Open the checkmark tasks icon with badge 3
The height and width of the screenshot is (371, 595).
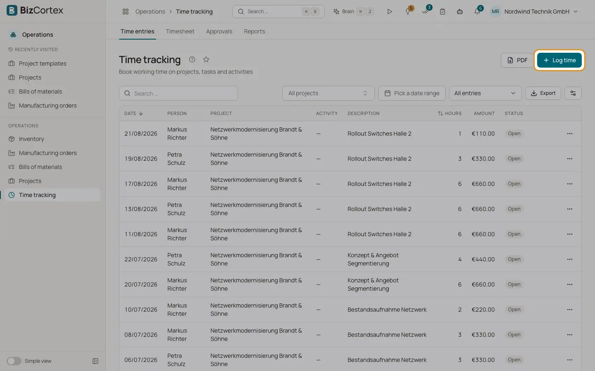(426, 12)
